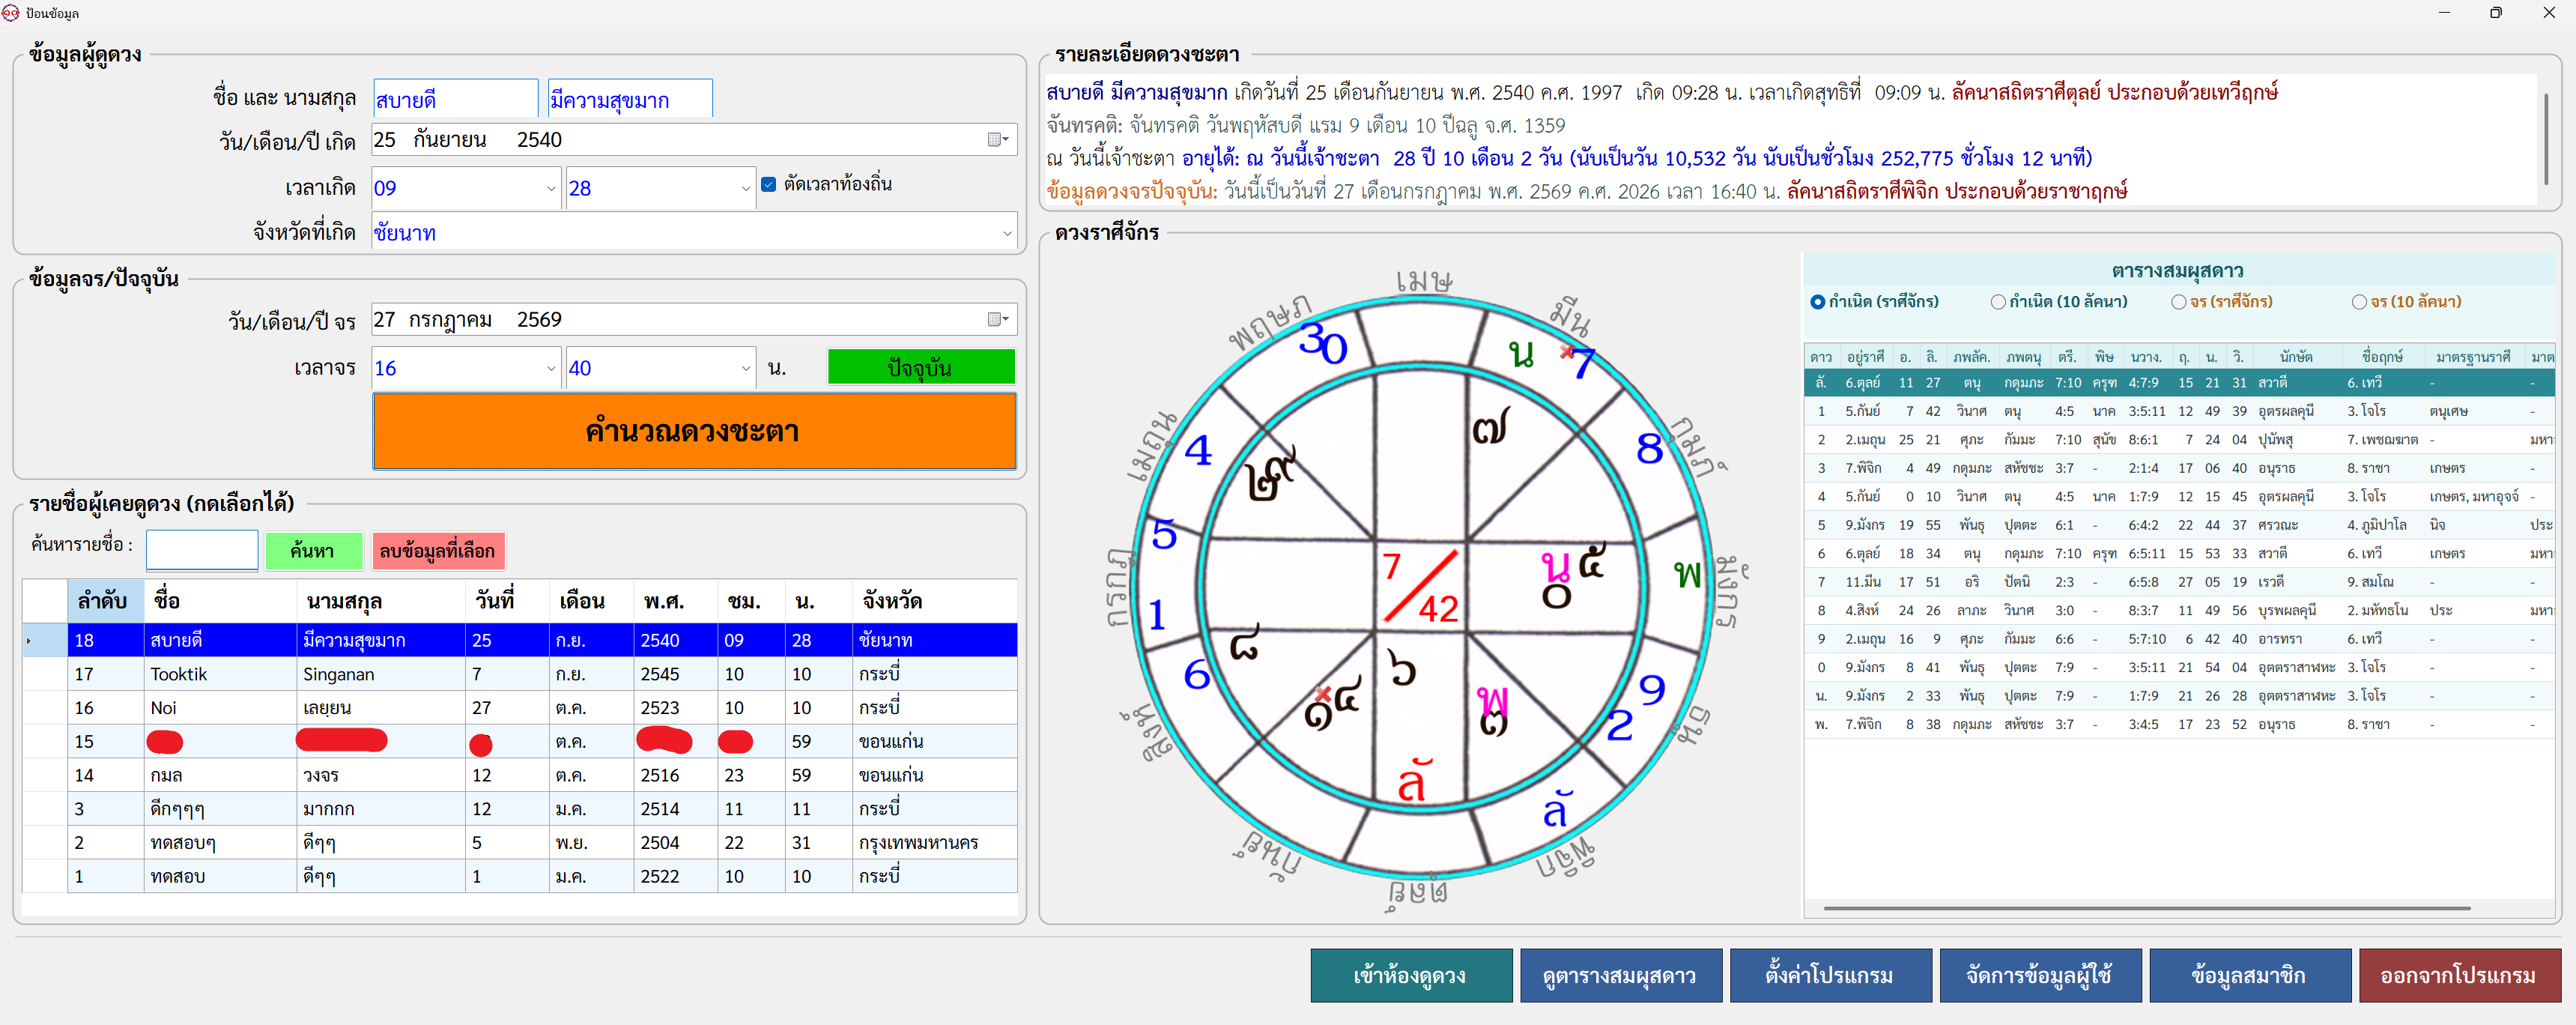Click the ค้นหารายชื่อ search input field
The width and height of the screenshot is (2576, 1025).
[202, 549]
